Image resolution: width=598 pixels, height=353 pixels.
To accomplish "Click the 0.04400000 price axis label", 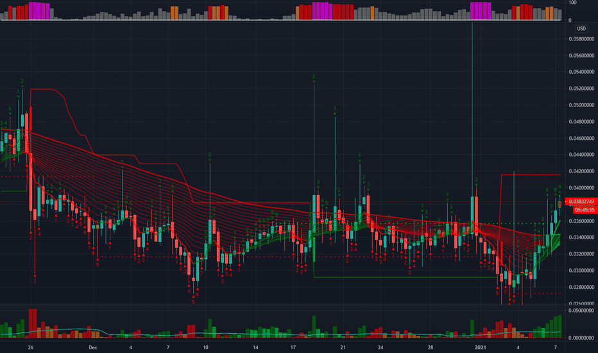I will tap(581, 155).
